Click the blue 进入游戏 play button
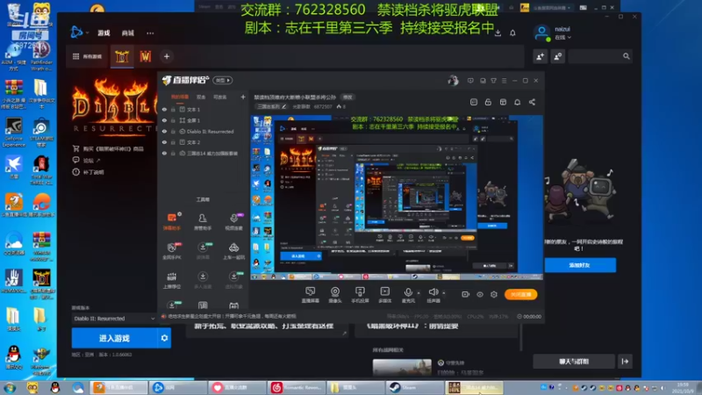The width and height of the screenshot is (702, 395). point(114,338)
